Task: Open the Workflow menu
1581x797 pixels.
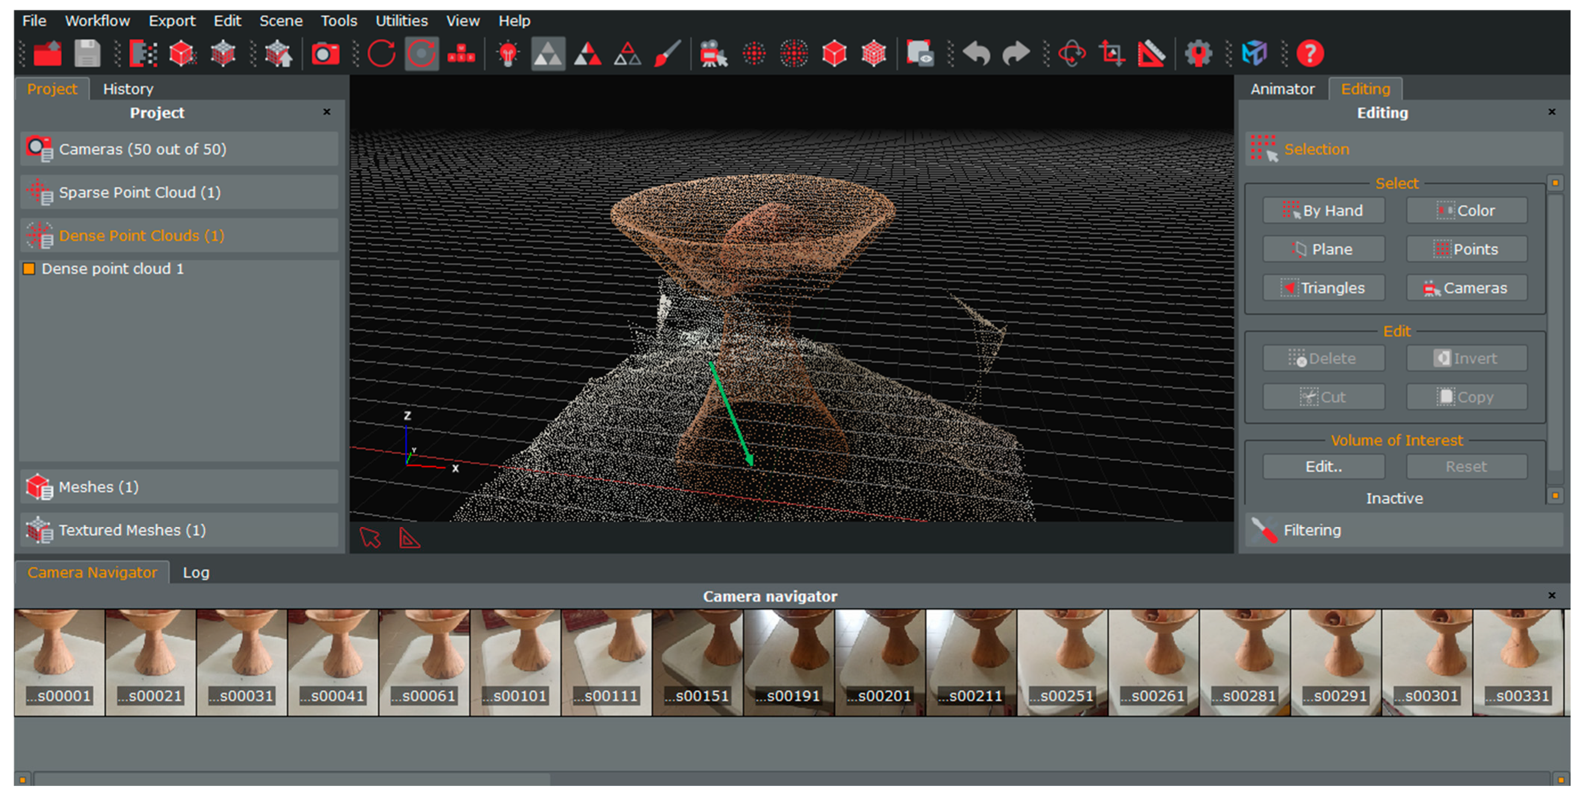Action: tap(97, 21)
